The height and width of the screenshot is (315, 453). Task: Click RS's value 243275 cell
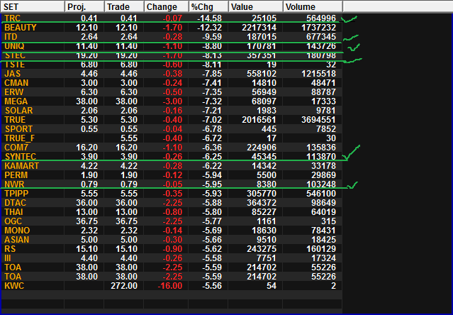[262, 250]
